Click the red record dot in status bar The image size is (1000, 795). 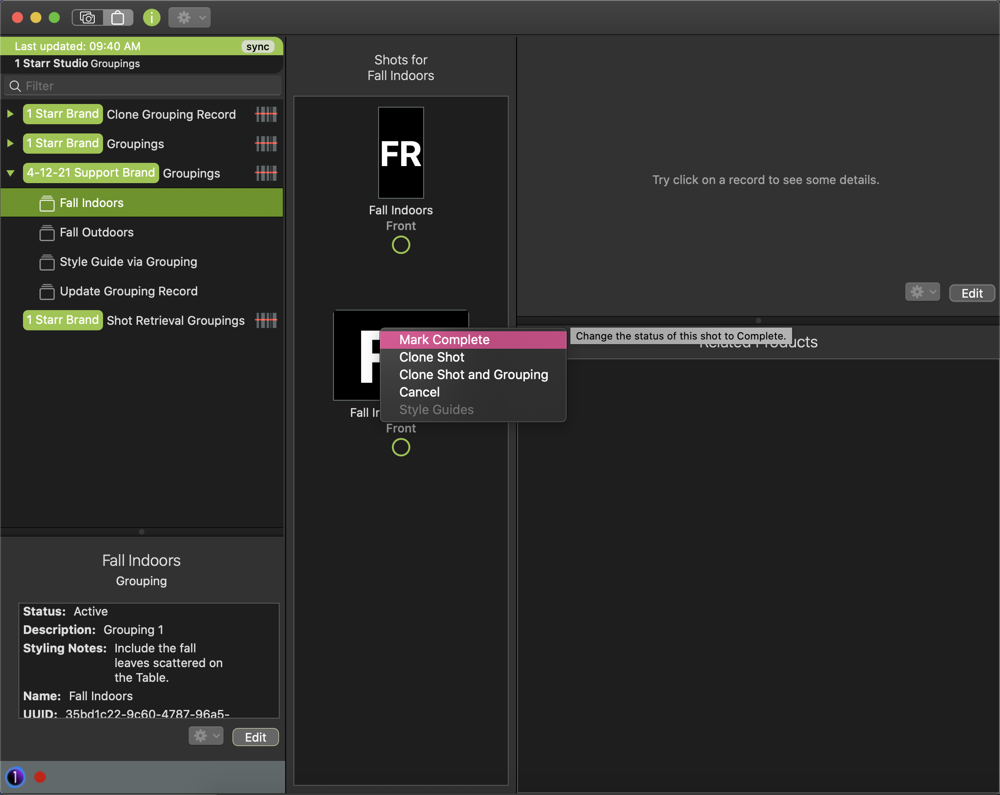40,777
